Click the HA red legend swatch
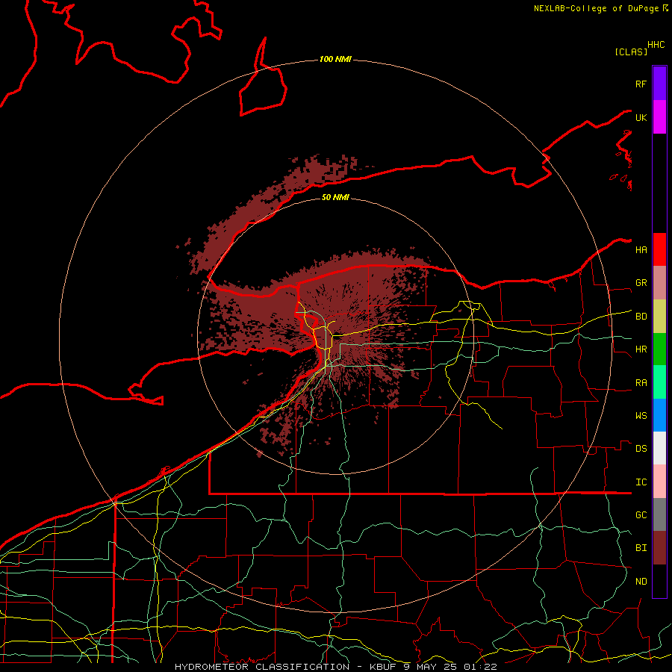This screenshot has height=672, width=672. pos(659,249)
